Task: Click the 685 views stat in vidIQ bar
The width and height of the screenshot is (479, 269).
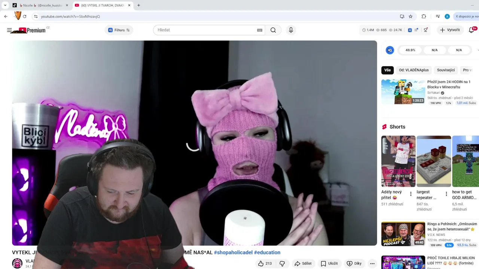Action: point(381,30)
